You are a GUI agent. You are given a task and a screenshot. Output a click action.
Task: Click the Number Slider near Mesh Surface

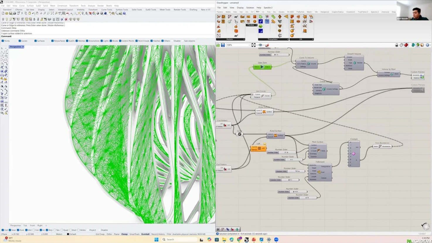281,153
